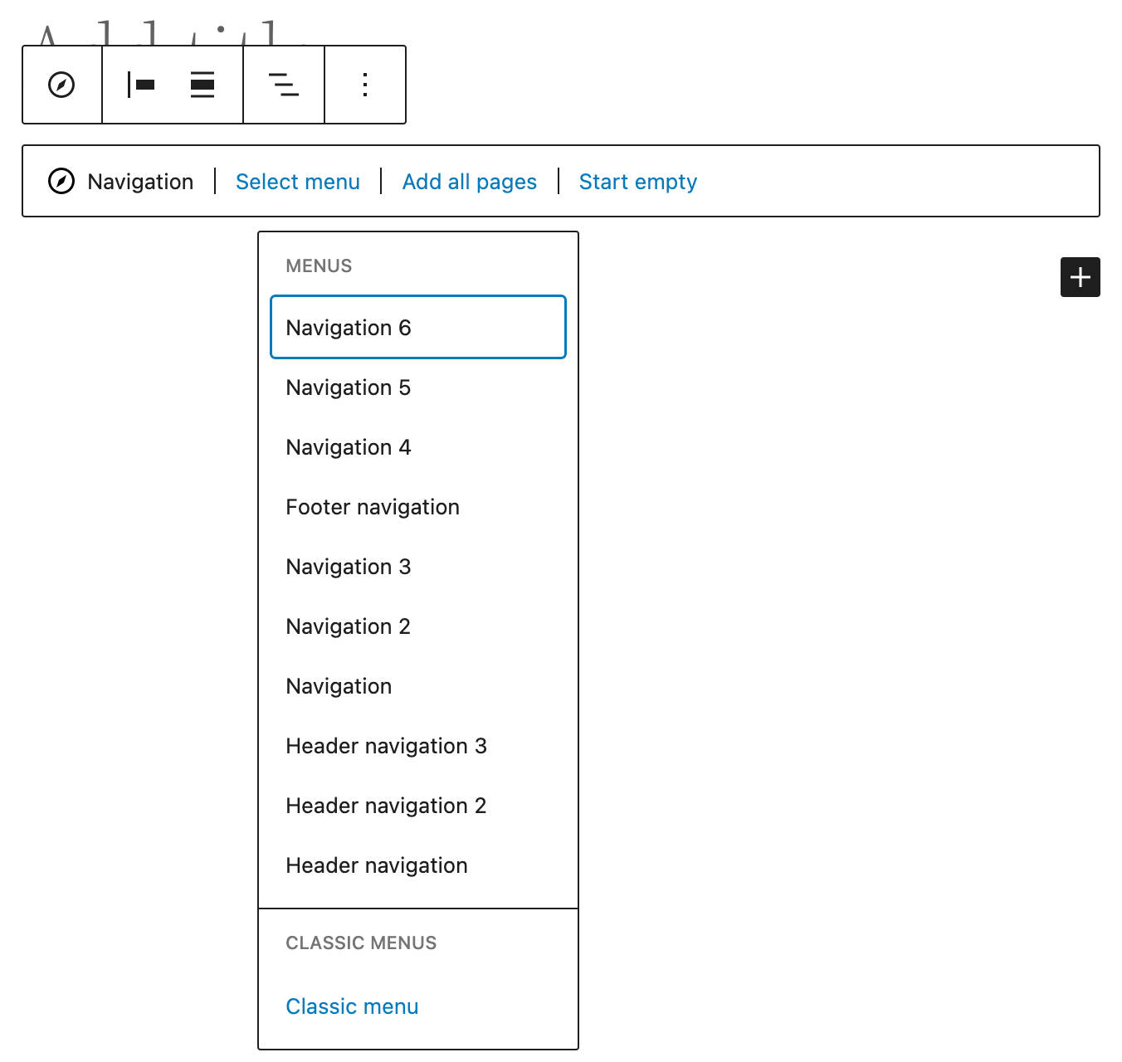1122x1062 pixels.
Task: Click the align full-width icon
Action: click(202, 85)
